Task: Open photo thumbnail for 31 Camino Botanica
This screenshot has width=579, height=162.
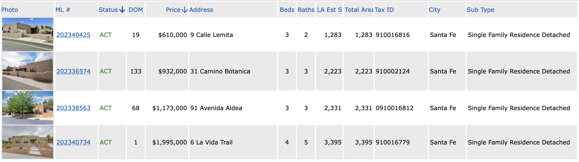Action: coord(28,71)
